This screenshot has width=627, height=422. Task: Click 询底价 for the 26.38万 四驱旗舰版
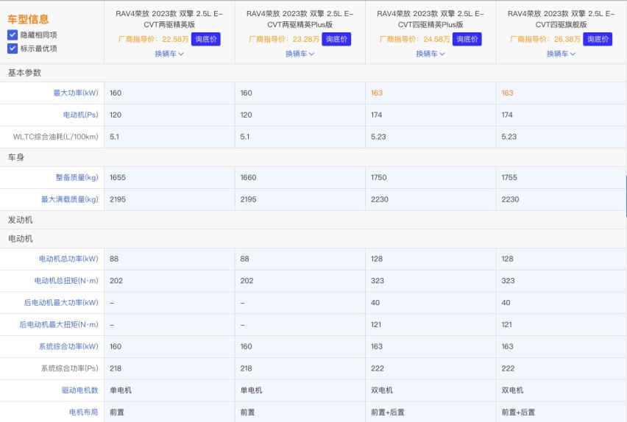598,39
